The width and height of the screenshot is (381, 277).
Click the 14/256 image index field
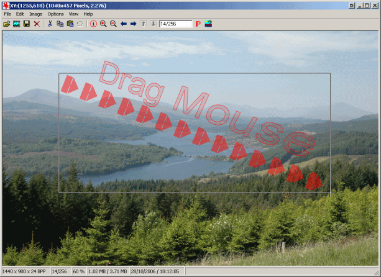point(176,24)
